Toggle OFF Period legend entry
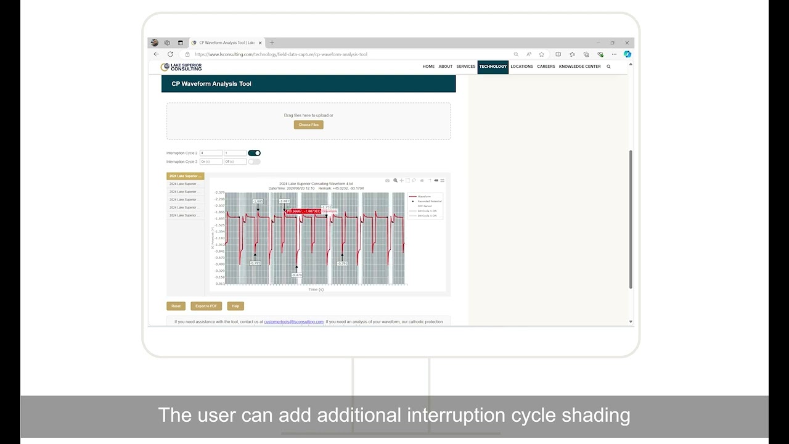The height and width of the screenshot is (444, 789). [x=424, y=206]
